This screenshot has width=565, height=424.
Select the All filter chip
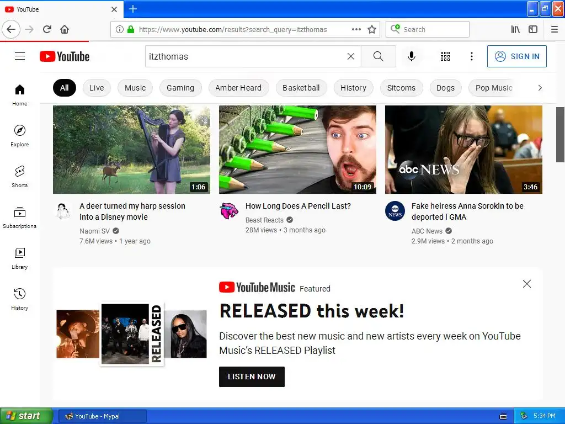tap(65, 88)
